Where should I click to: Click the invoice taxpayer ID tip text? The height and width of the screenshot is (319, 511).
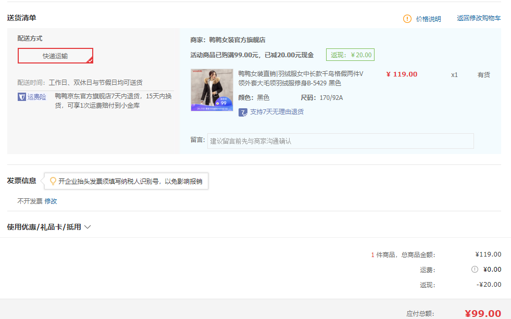click(x=130, y=181)
